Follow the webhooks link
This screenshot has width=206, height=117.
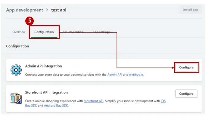point(136,74)
